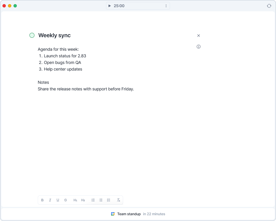Click the 'Launch status for 2.83' item
Image resolution: width=276 pixels, height=221 pixels.
[65, 56]
